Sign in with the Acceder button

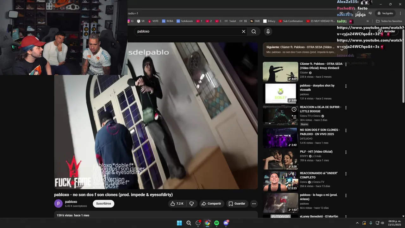[387, 31]
